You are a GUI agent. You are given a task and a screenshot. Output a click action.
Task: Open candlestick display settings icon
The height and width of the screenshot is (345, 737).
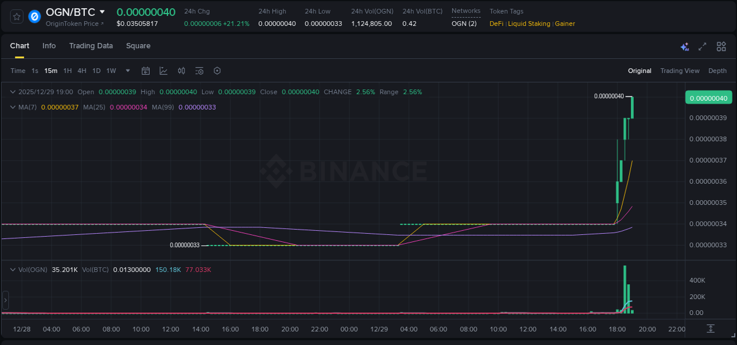[x=182, y=71]
